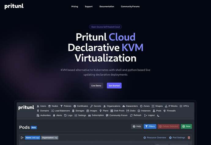Click the VPCs asterisk icon

[181, 106]
